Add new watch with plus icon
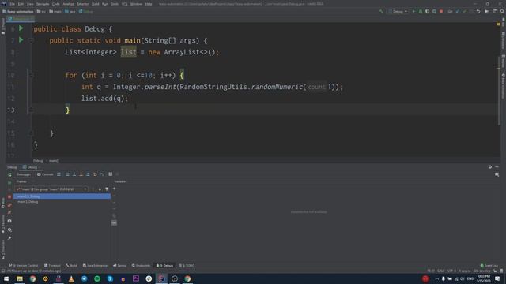This screenshot has width=506, height=284. 114,189
